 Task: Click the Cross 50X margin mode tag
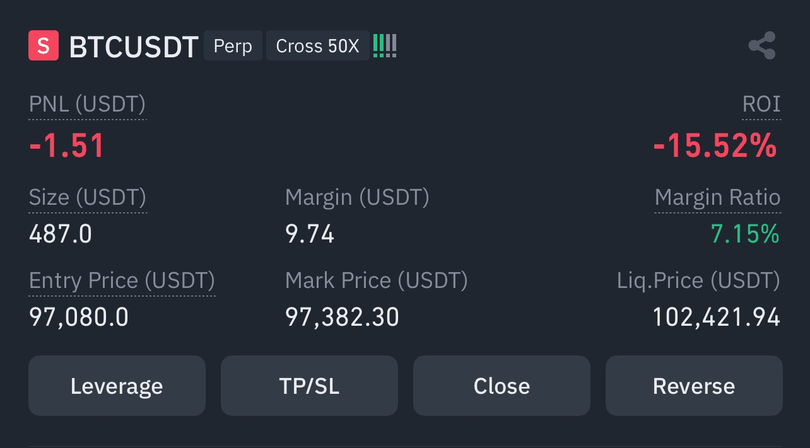tap(317, 46)
